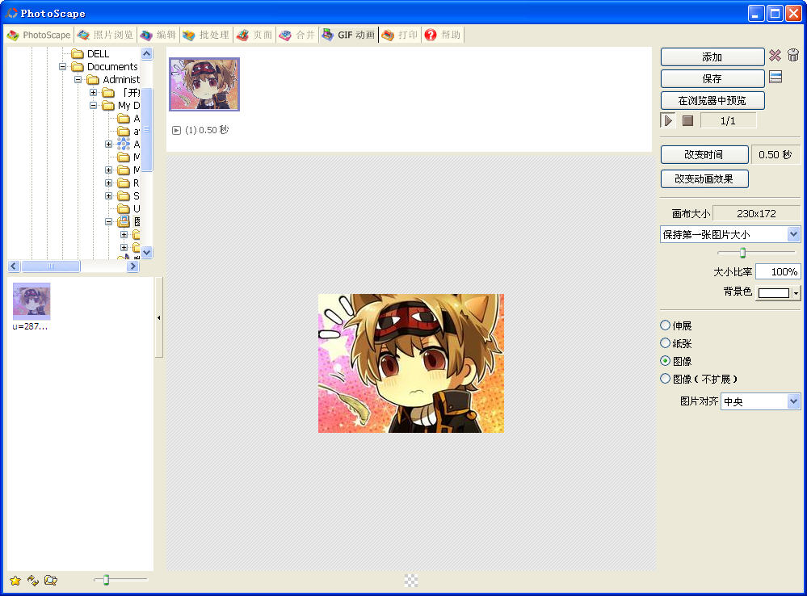
Task: Stop the GIF animation playback
Action: pyautogui.click(x=687, y=120)
